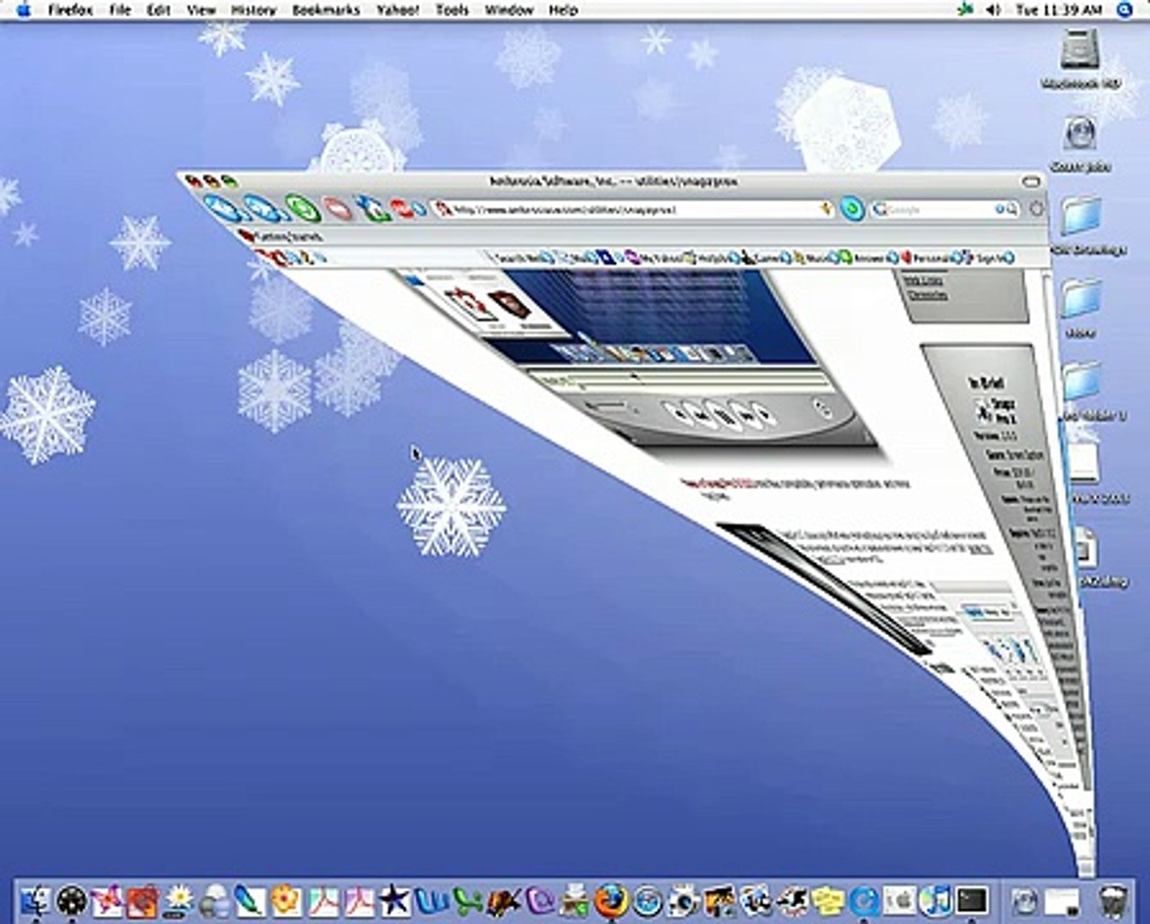Open Spotlight search in menu bar
This screenshot has width=1150, height=924.
(x=1123, y=10)
